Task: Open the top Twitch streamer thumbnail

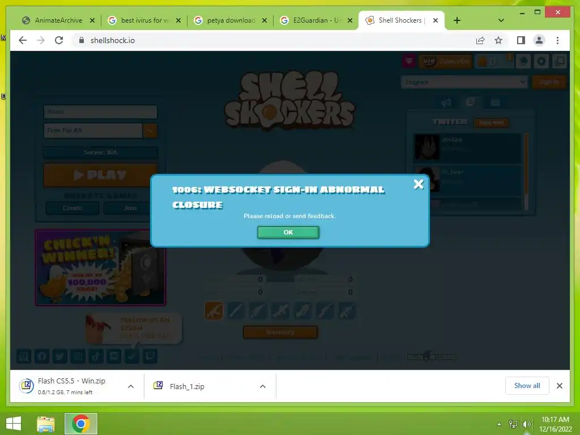Action: (427, 147)
